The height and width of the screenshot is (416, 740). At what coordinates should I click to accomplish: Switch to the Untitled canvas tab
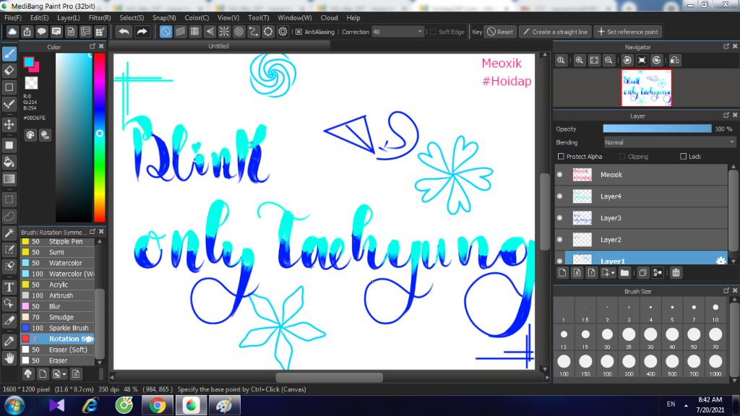218,45
